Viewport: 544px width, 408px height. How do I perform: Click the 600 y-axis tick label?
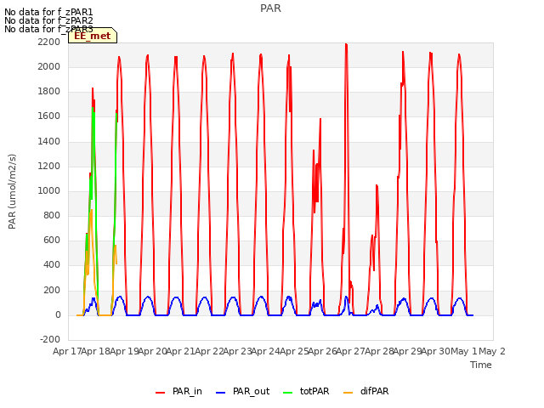tap(52, 240)
